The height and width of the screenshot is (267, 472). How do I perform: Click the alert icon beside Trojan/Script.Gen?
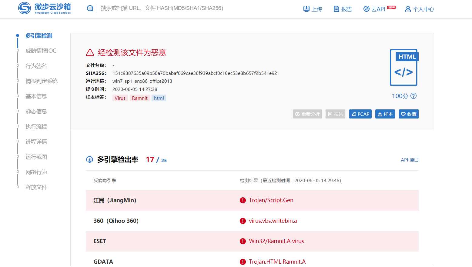243,200
